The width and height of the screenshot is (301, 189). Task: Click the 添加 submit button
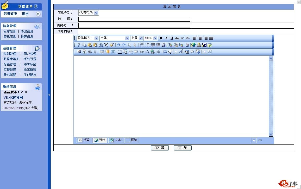(160, 148)
